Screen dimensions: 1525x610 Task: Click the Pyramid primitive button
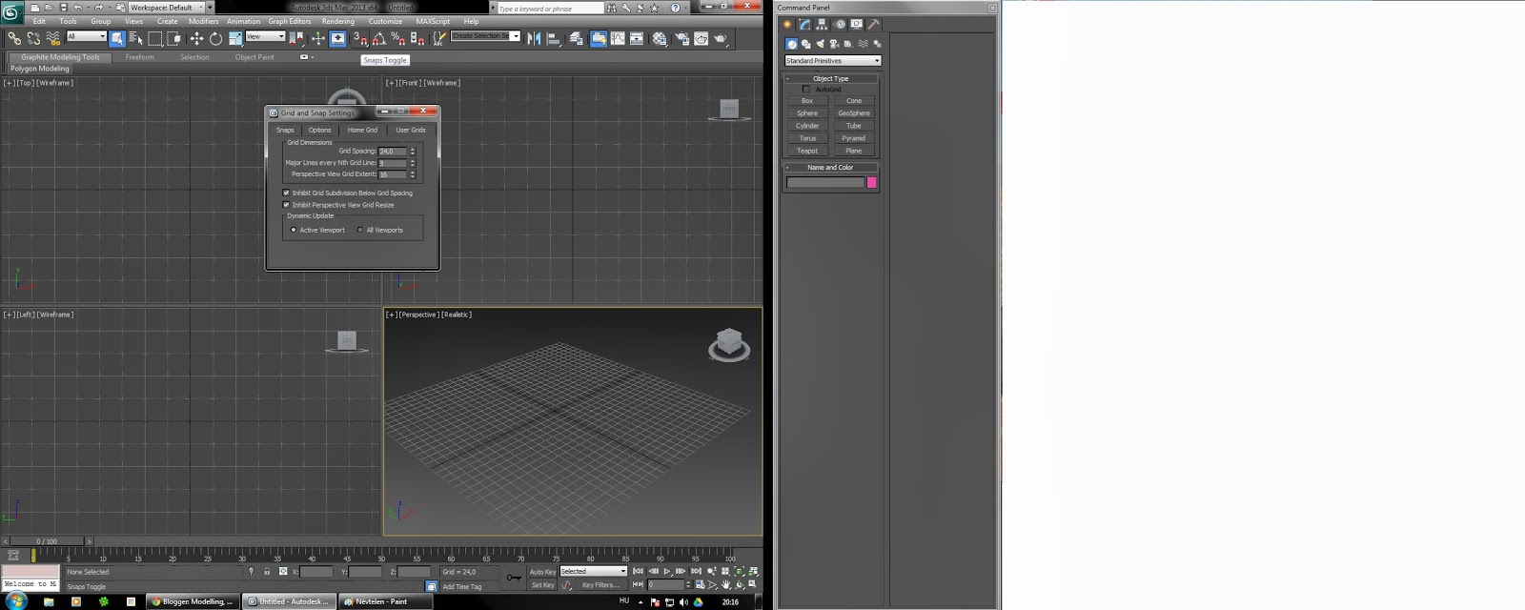click(854, 138)
